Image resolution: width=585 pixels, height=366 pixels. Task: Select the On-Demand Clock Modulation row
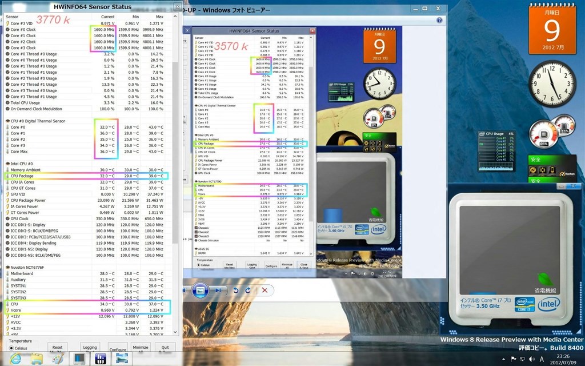pos(89,109)
